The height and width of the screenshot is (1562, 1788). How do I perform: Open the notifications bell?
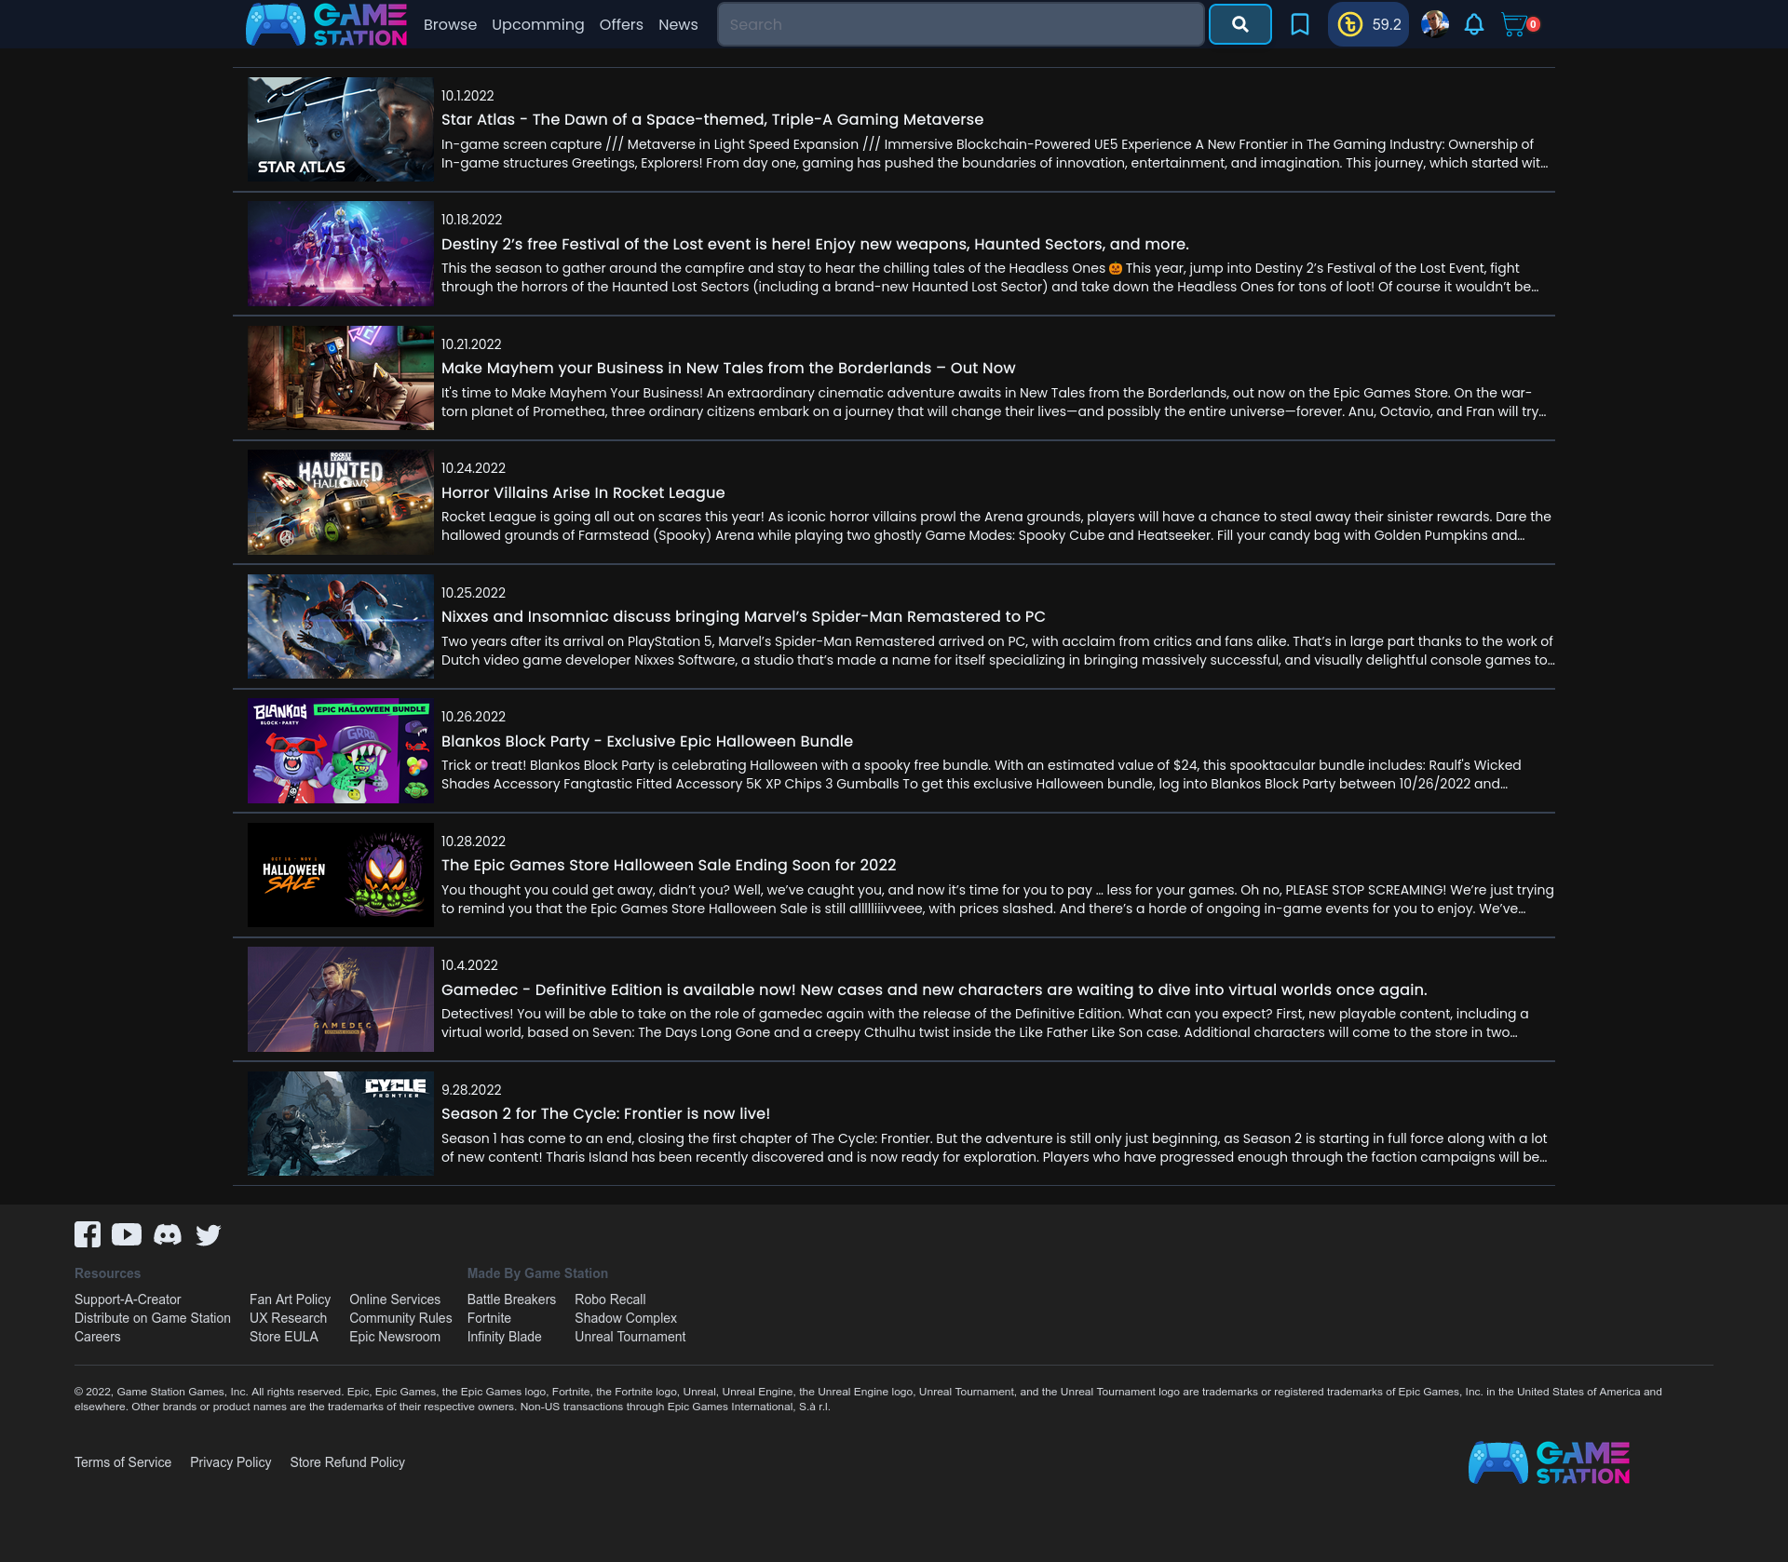click(x=1473, y=24)
